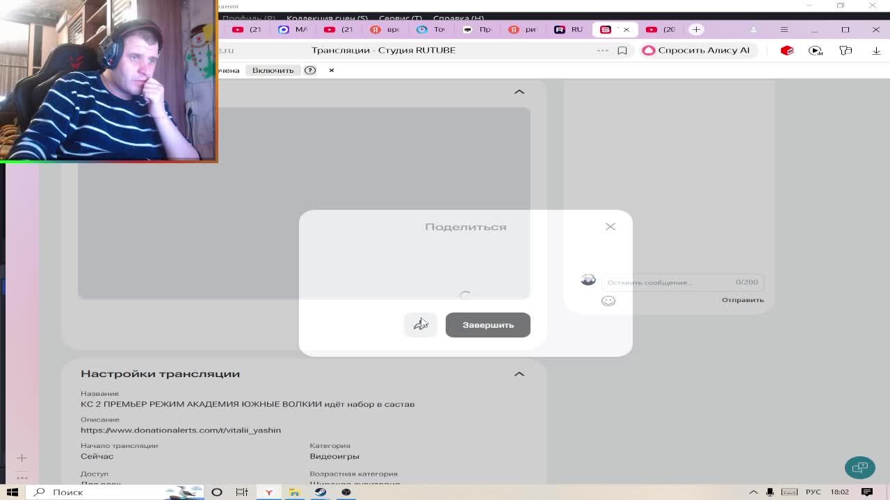Click the red cube extension icon
Screen dimensions: 890x500
787,50
